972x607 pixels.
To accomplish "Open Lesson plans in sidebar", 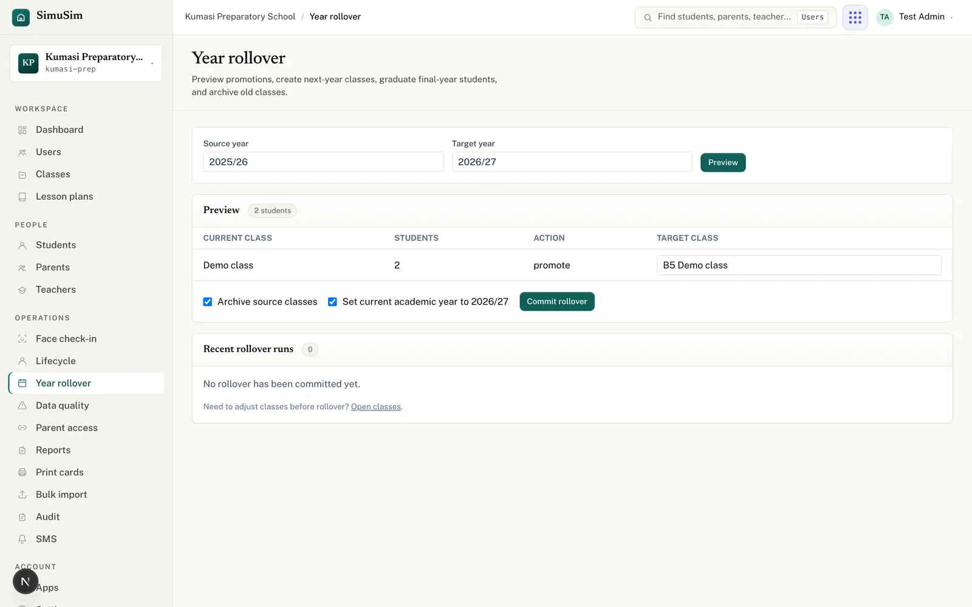I will click(x=86, y=197).
